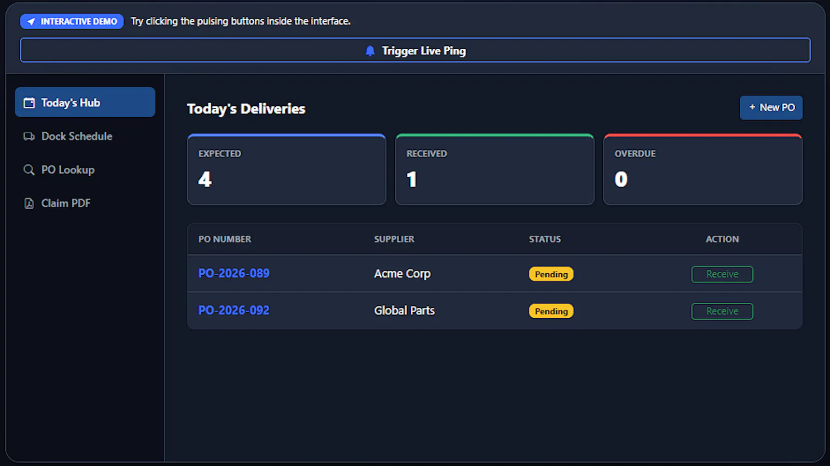830x466 pixels.
Task: Select the Overdue deliveries card
Action: pos(703,170)
